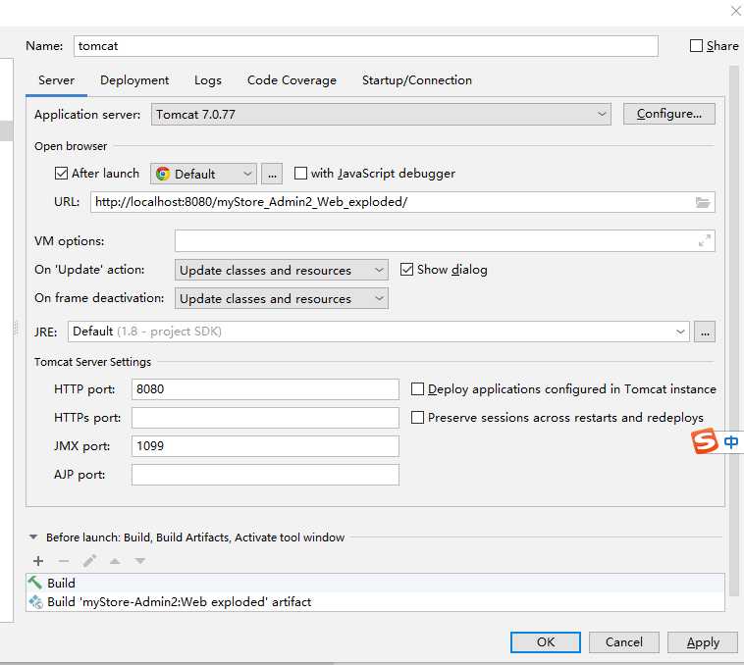Click the empty HTTPs port field
The width and height of the screenshot is (744, 665).
point(265,418)
